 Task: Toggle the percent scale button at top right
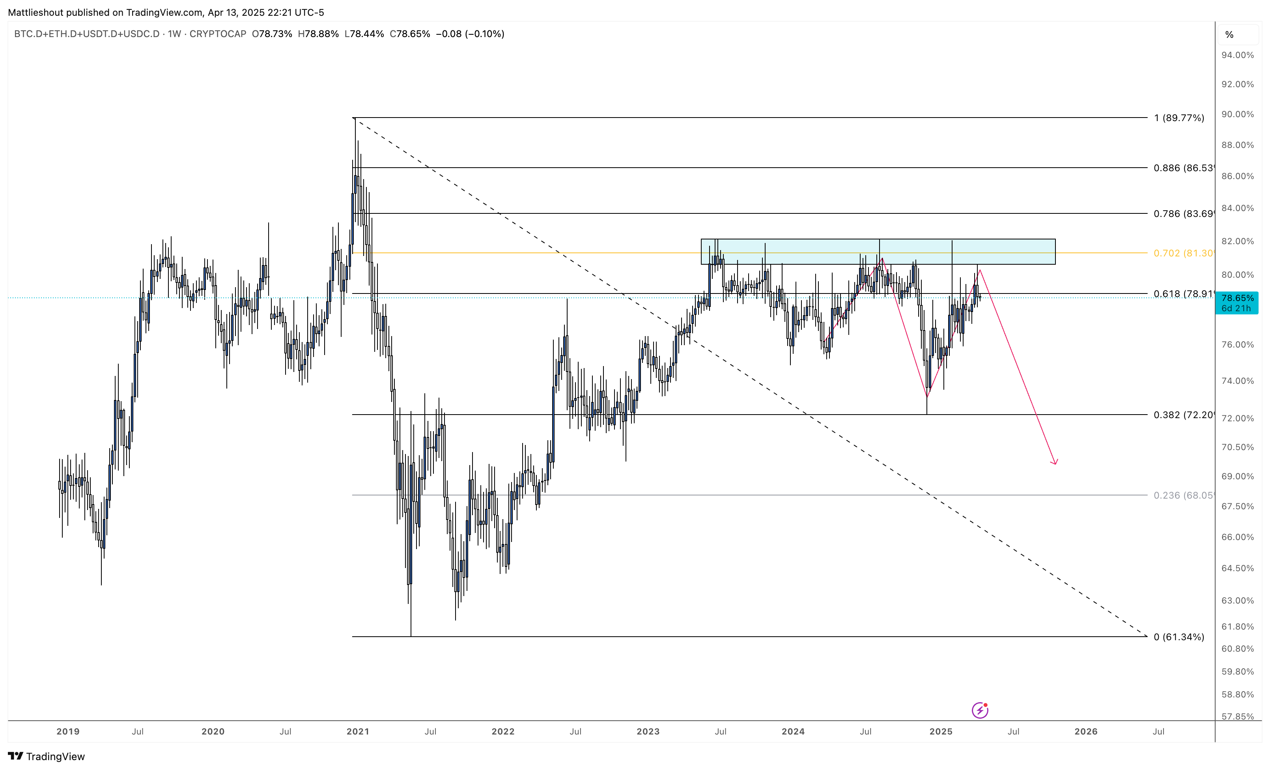(1230, 35)
